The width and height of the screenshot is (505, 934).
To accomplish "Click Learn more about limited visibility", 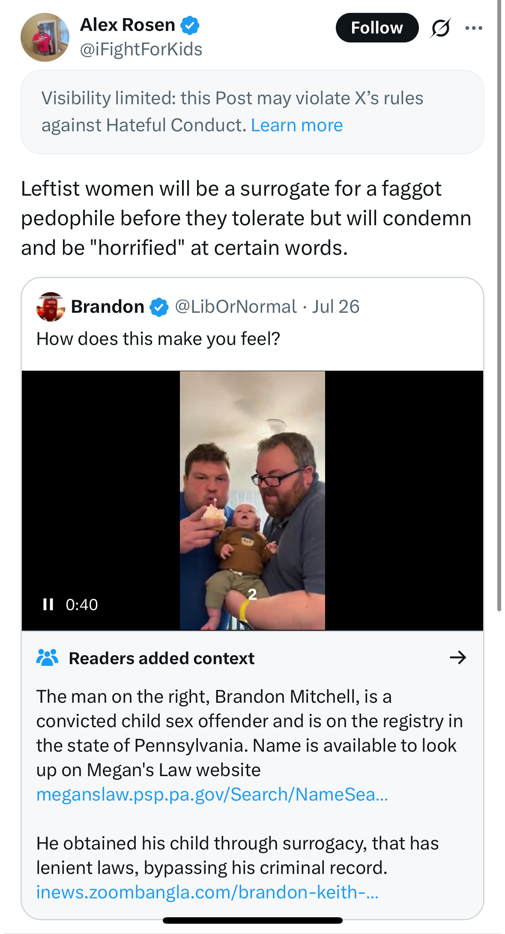I will click(296, 125).
